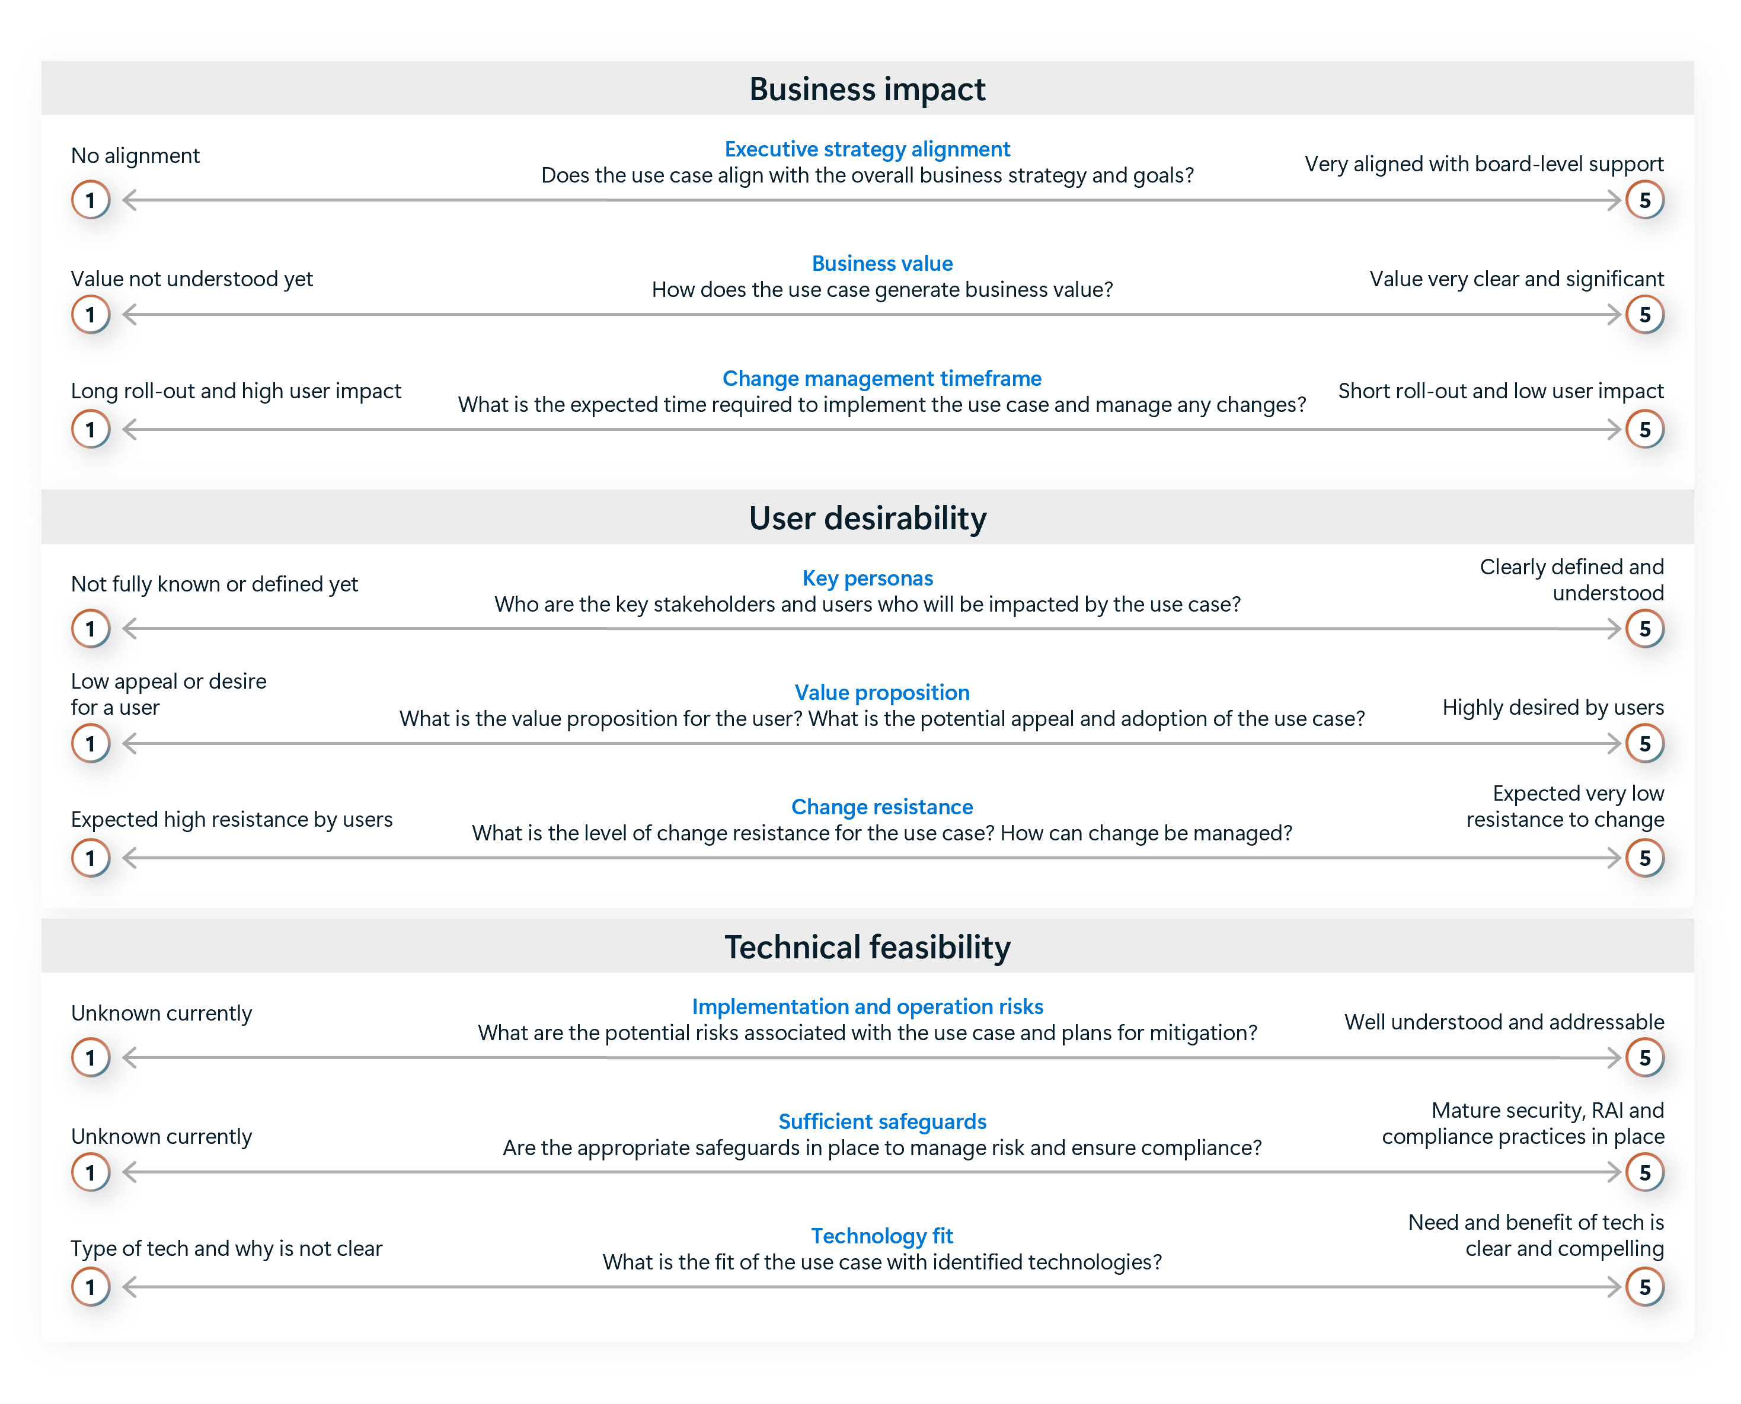
Task: Click the 1 circle for Implementation and operation risks
Action: pos(91,1057)
